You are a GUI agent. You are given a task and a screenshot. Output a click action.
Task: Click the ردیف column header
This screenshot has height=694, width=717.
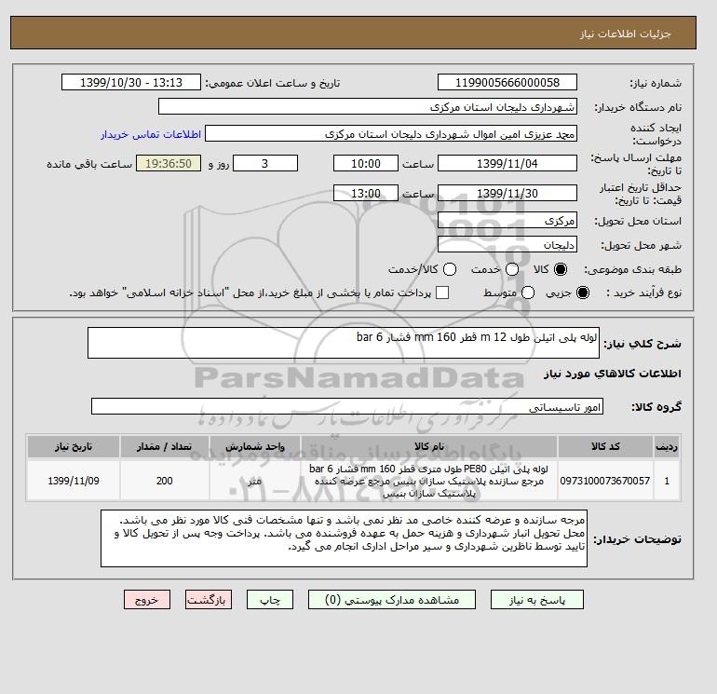[x=667, y=446]
